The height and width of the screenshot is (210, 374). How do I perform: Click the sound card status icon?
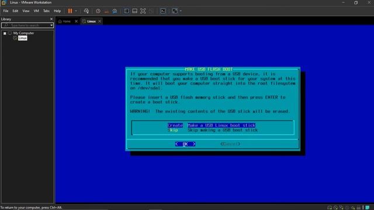coord(353,208)
